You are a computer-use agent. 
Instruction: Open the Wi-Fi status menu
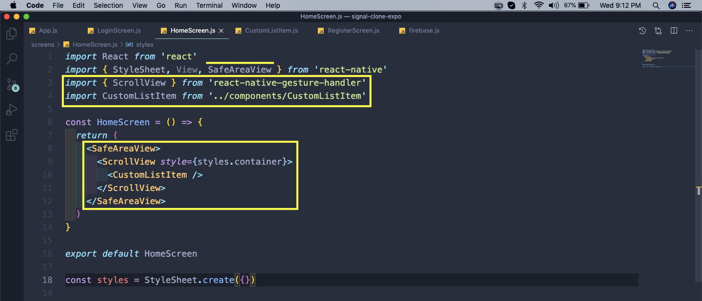click(x=539, y=5)
